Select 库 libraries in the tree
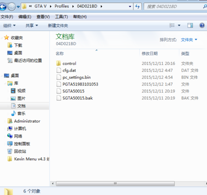The width and height of the screenshot is (207, 195). pos(16,83)
